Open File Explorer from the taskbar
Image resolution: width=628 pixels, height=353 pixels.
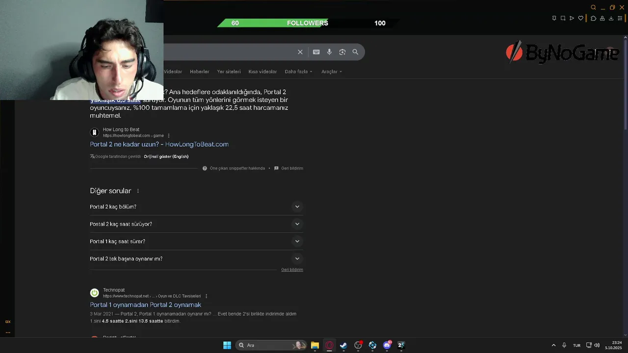tap(315, 345)
